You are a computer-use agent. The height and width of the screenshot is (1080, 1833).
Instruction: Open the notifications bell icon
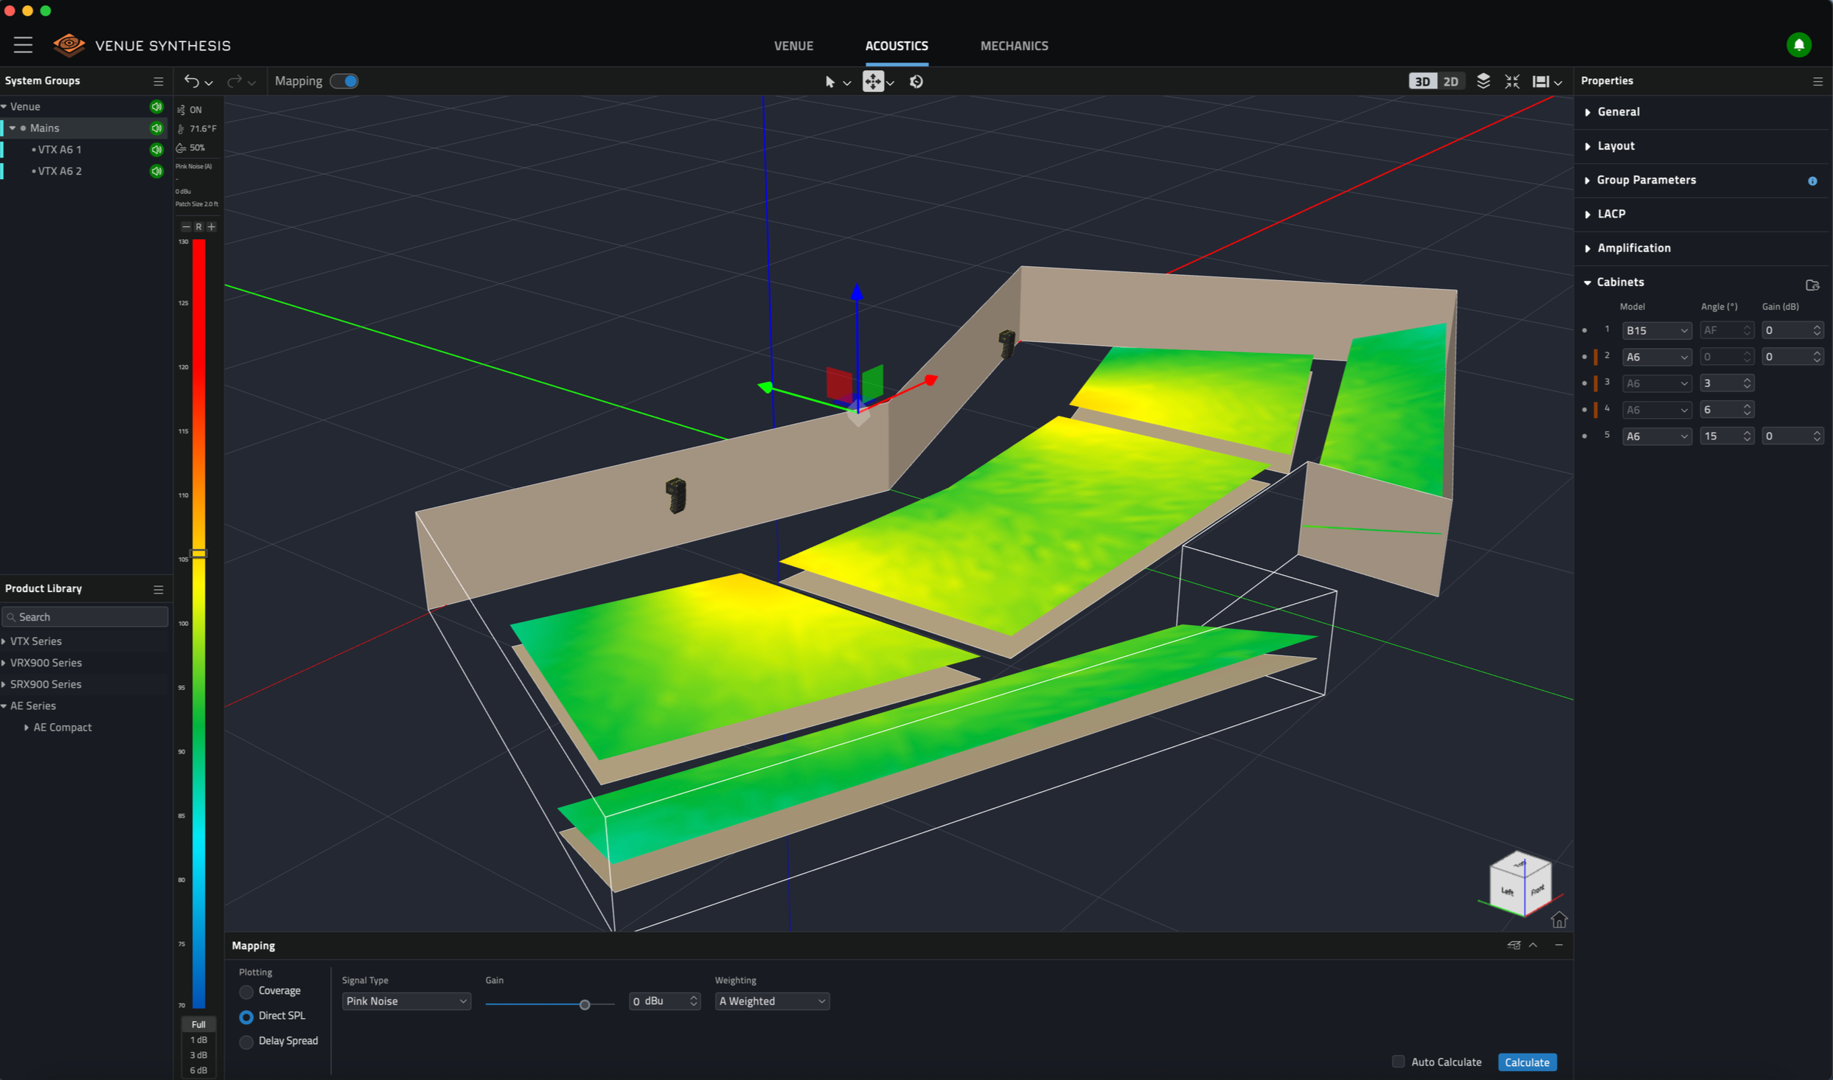(1798, 45)
